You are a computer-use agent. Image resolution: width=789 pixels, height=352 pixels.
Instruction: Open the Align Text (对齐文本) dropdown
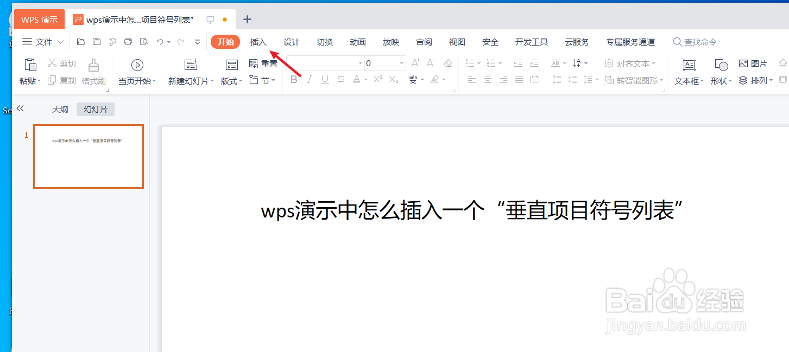[x=630, y=63]
